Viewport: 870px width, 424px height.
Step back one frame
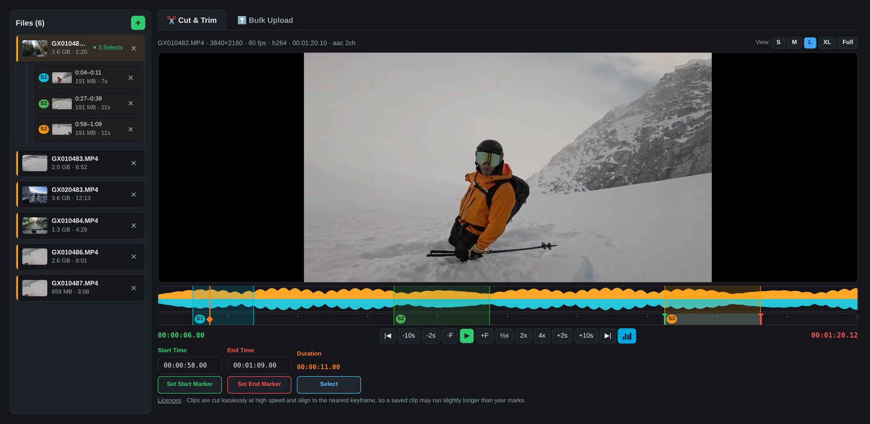(450, 336)
